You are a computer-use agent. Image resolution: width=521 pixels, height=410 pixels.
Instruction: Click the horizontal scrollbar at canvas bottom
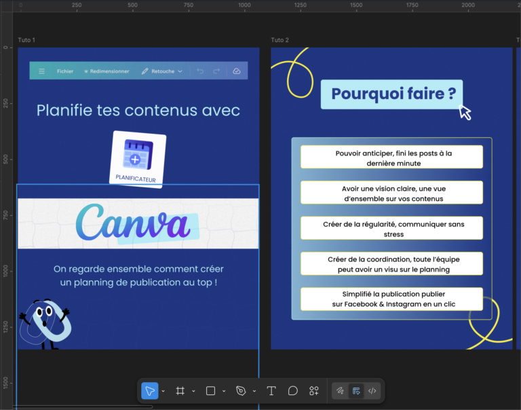(x=82, y=407)
